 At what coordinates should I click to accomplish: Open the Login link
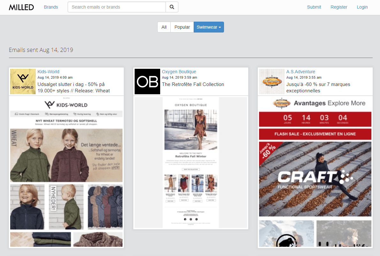click(362, 7)
